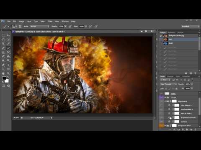Toggle pressure for opacity in options bar
This screenshot has height=150, width=201.
coord(70,26)
